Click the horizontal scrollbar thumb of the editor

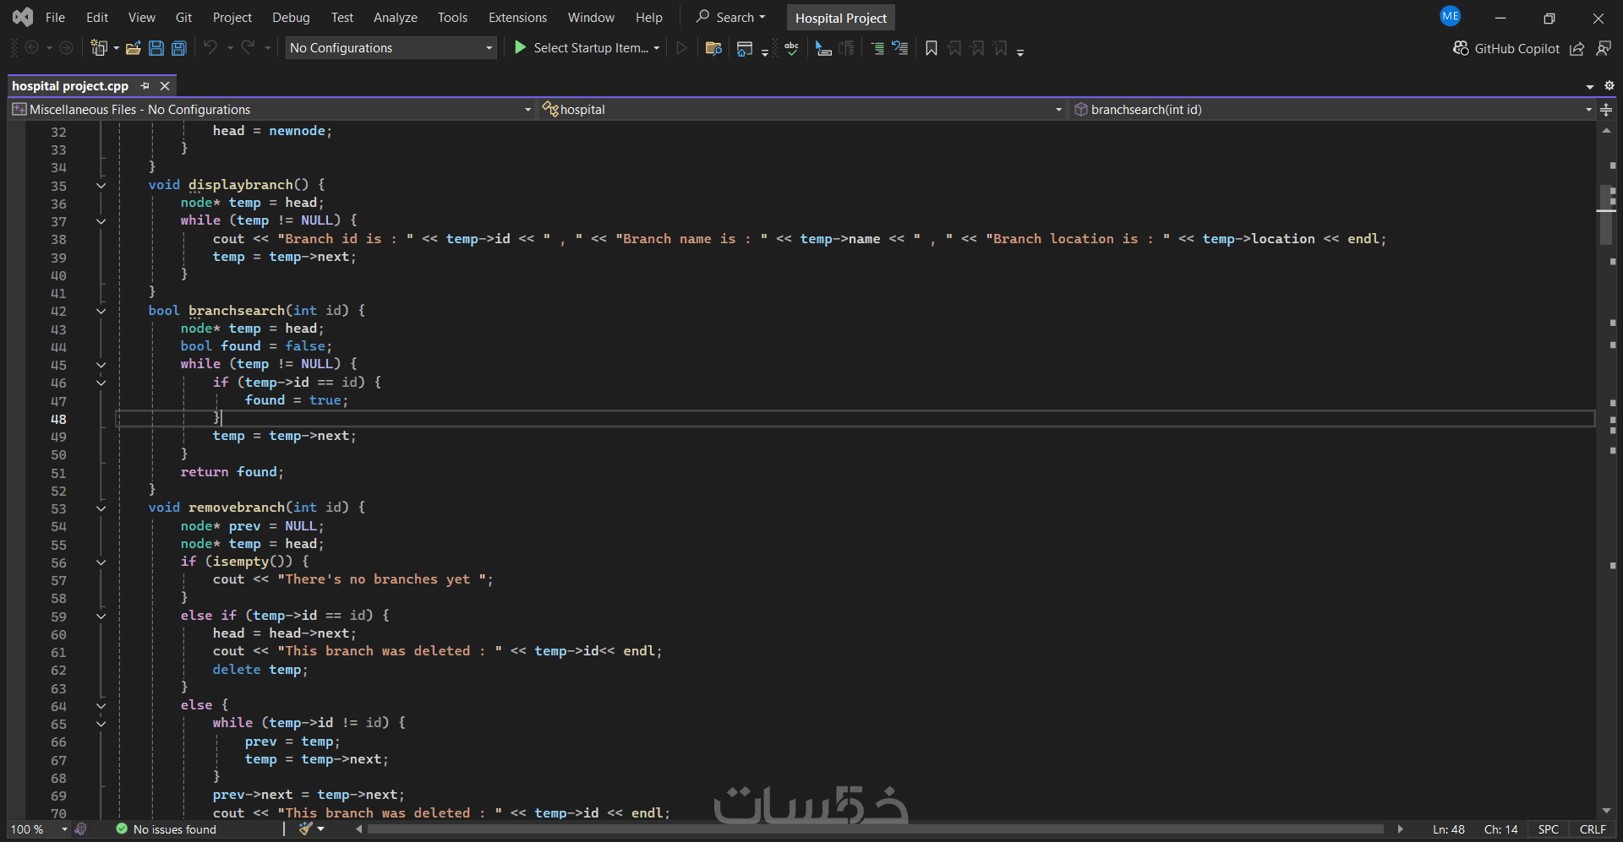tap(876, 829)
